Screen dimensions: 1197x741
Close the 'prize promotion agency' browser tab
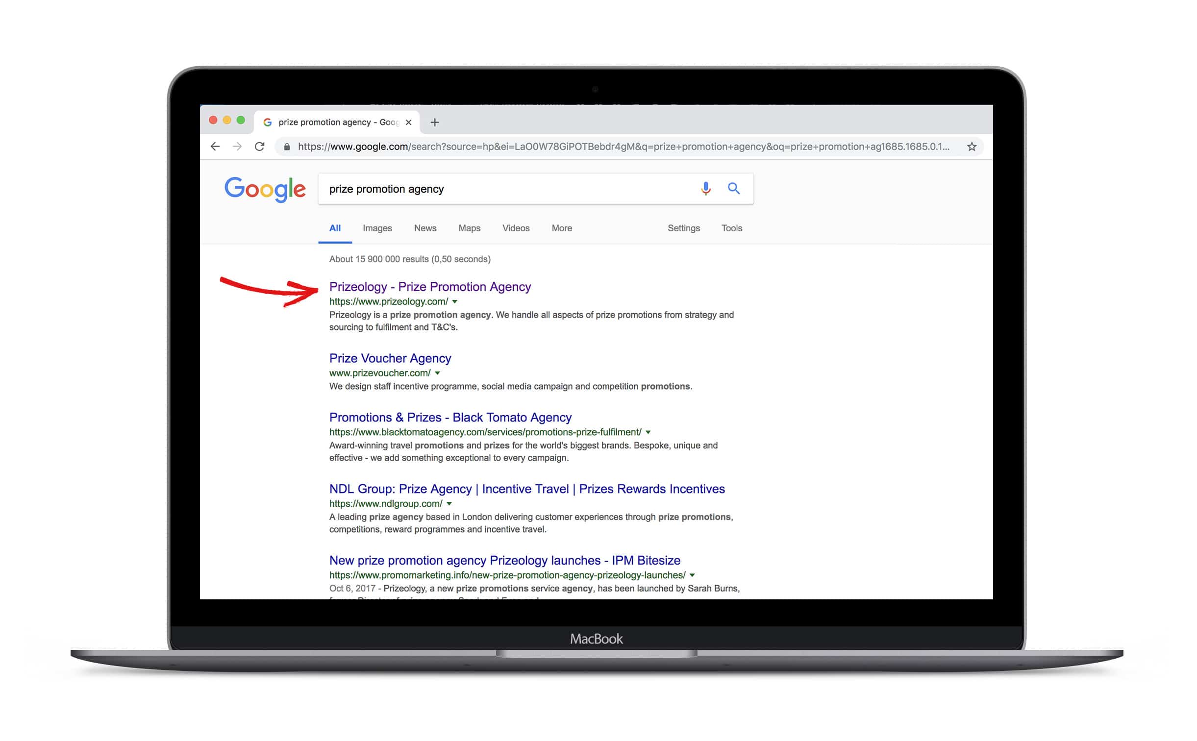click(x=408, y=122)
